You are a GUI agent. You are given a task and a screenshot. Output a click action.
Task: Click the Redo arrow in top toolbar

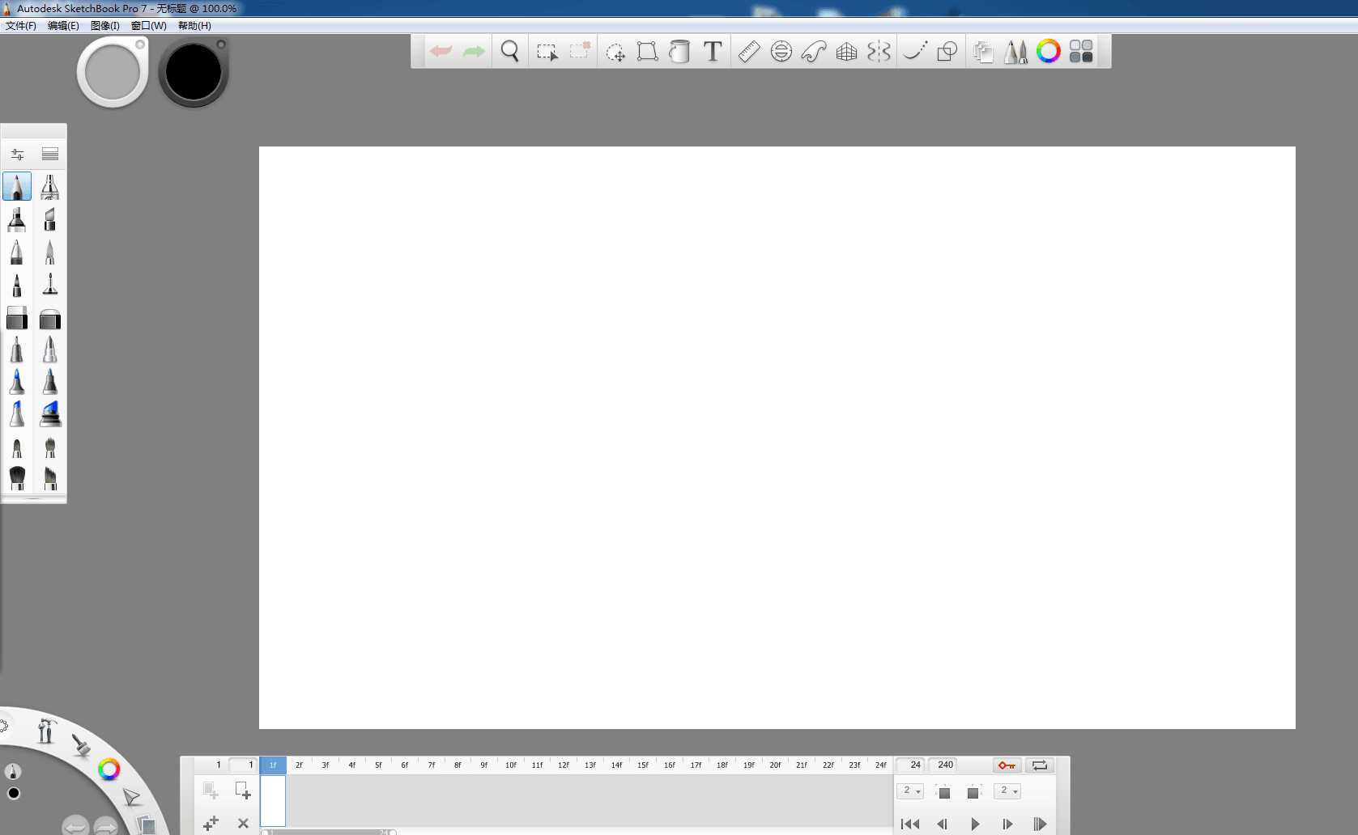pos(474,51)
